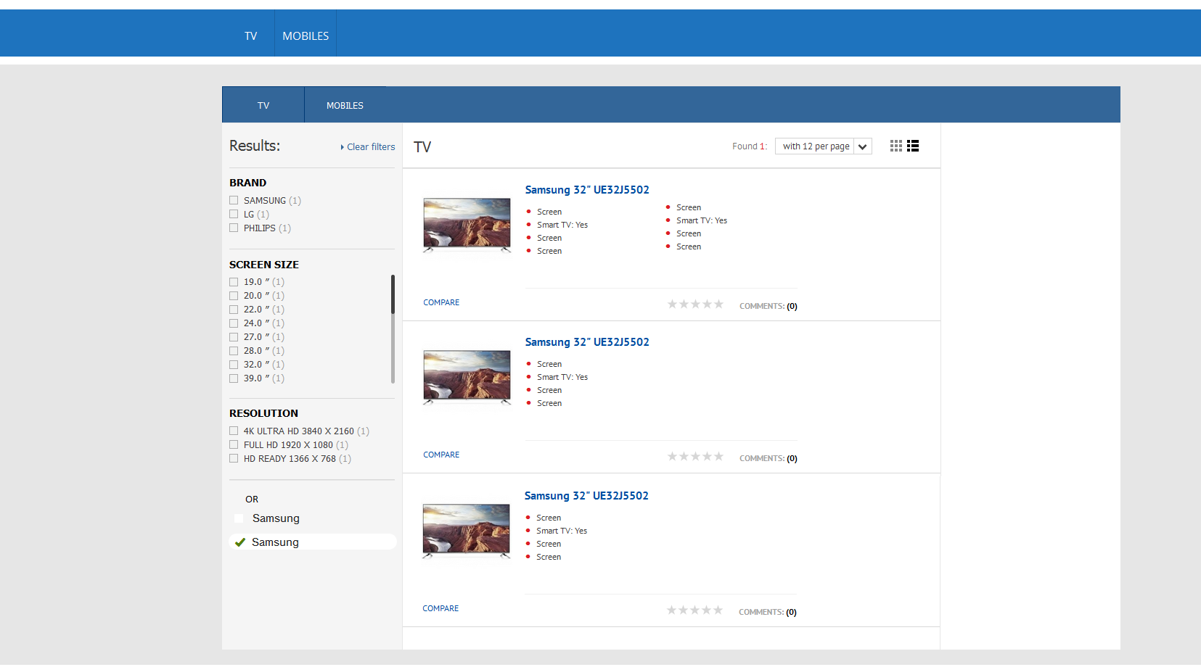
Task: Click 'Smart TV: Yes' in third product
Action: (x=562, y=531)
